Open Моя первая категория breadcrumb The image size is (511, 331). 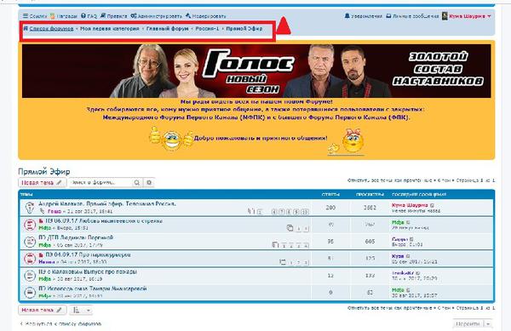110,29
